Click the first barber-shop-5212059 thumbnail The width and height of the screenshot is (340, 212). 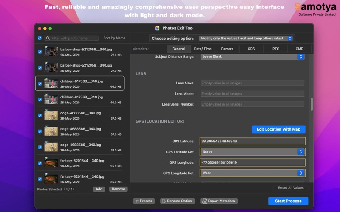51,51
